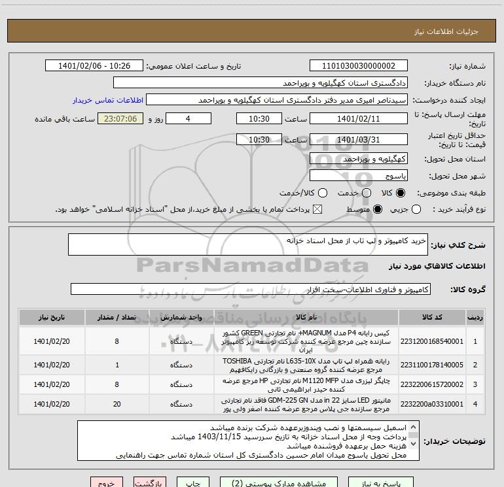Viewport: 504px width, 487px height.
Task: Click product code 223120016854​0001
Action: (x=432, y=341)
